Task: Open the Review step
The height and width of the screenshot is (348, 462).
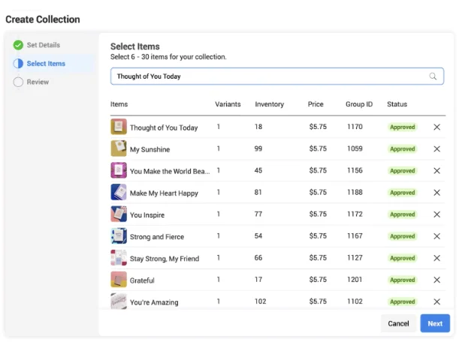Action: (x=38, y=82)
